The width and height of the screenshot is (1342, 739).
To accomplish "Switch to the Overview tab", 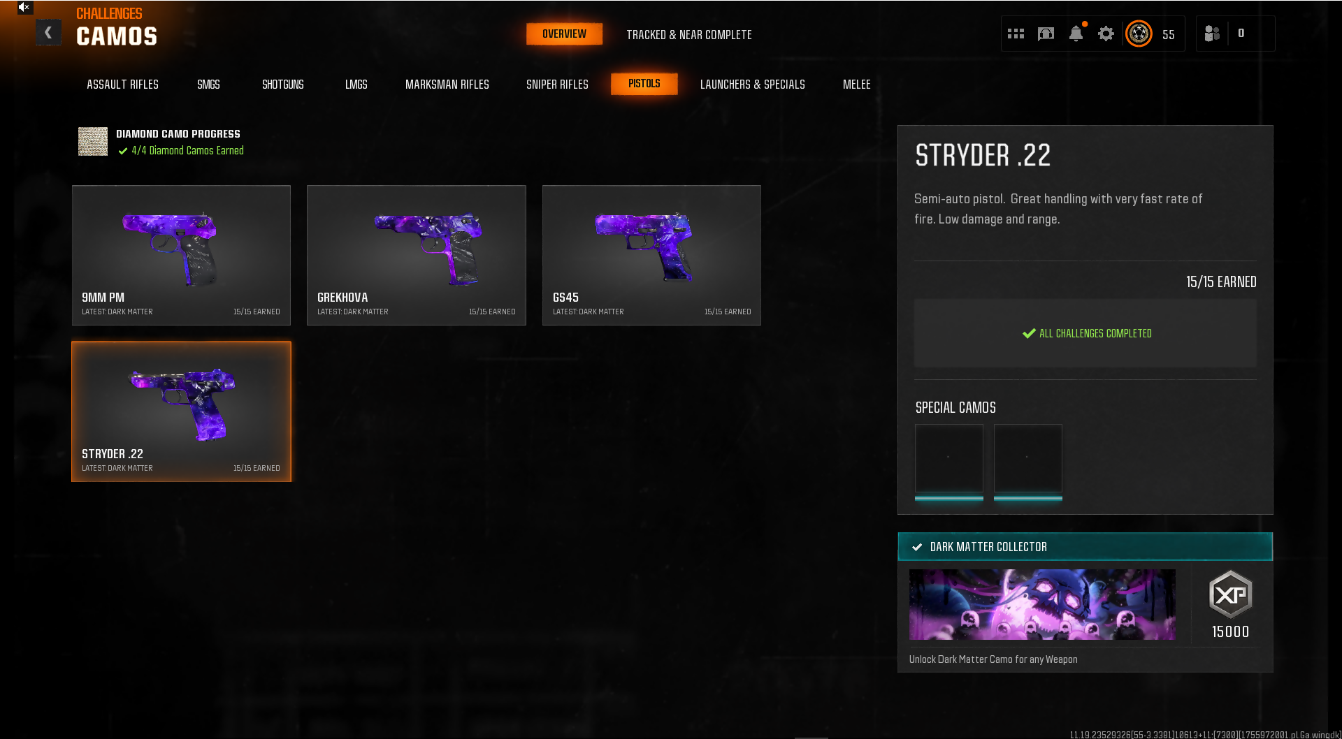I will tap(564, 34).
